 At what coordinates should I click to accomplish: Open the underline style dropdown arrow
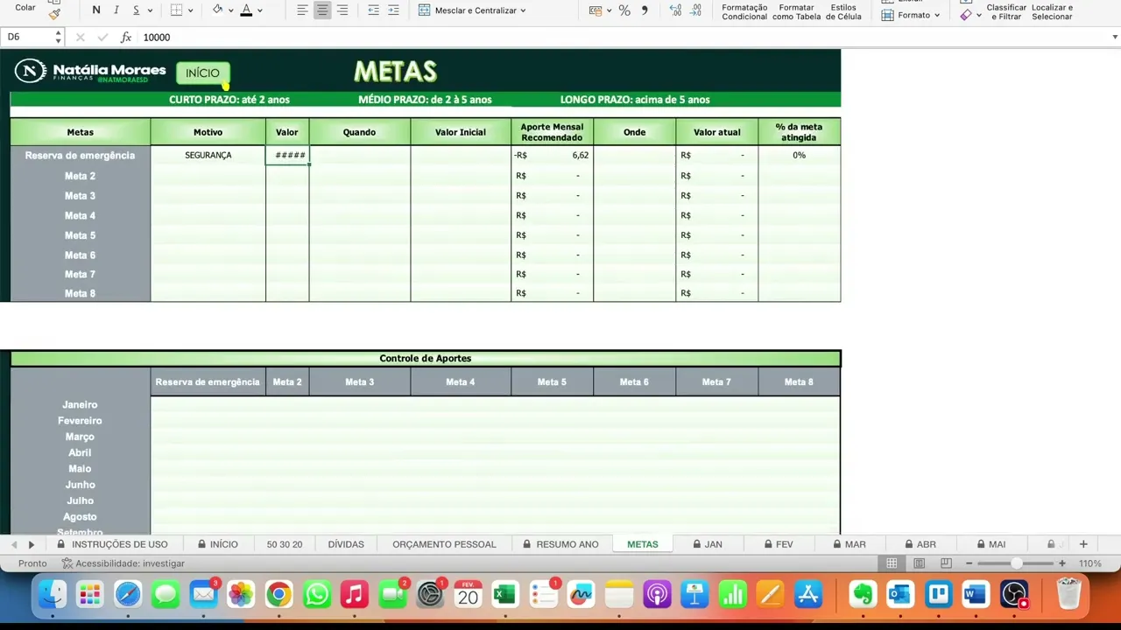[x=150, y=10]
